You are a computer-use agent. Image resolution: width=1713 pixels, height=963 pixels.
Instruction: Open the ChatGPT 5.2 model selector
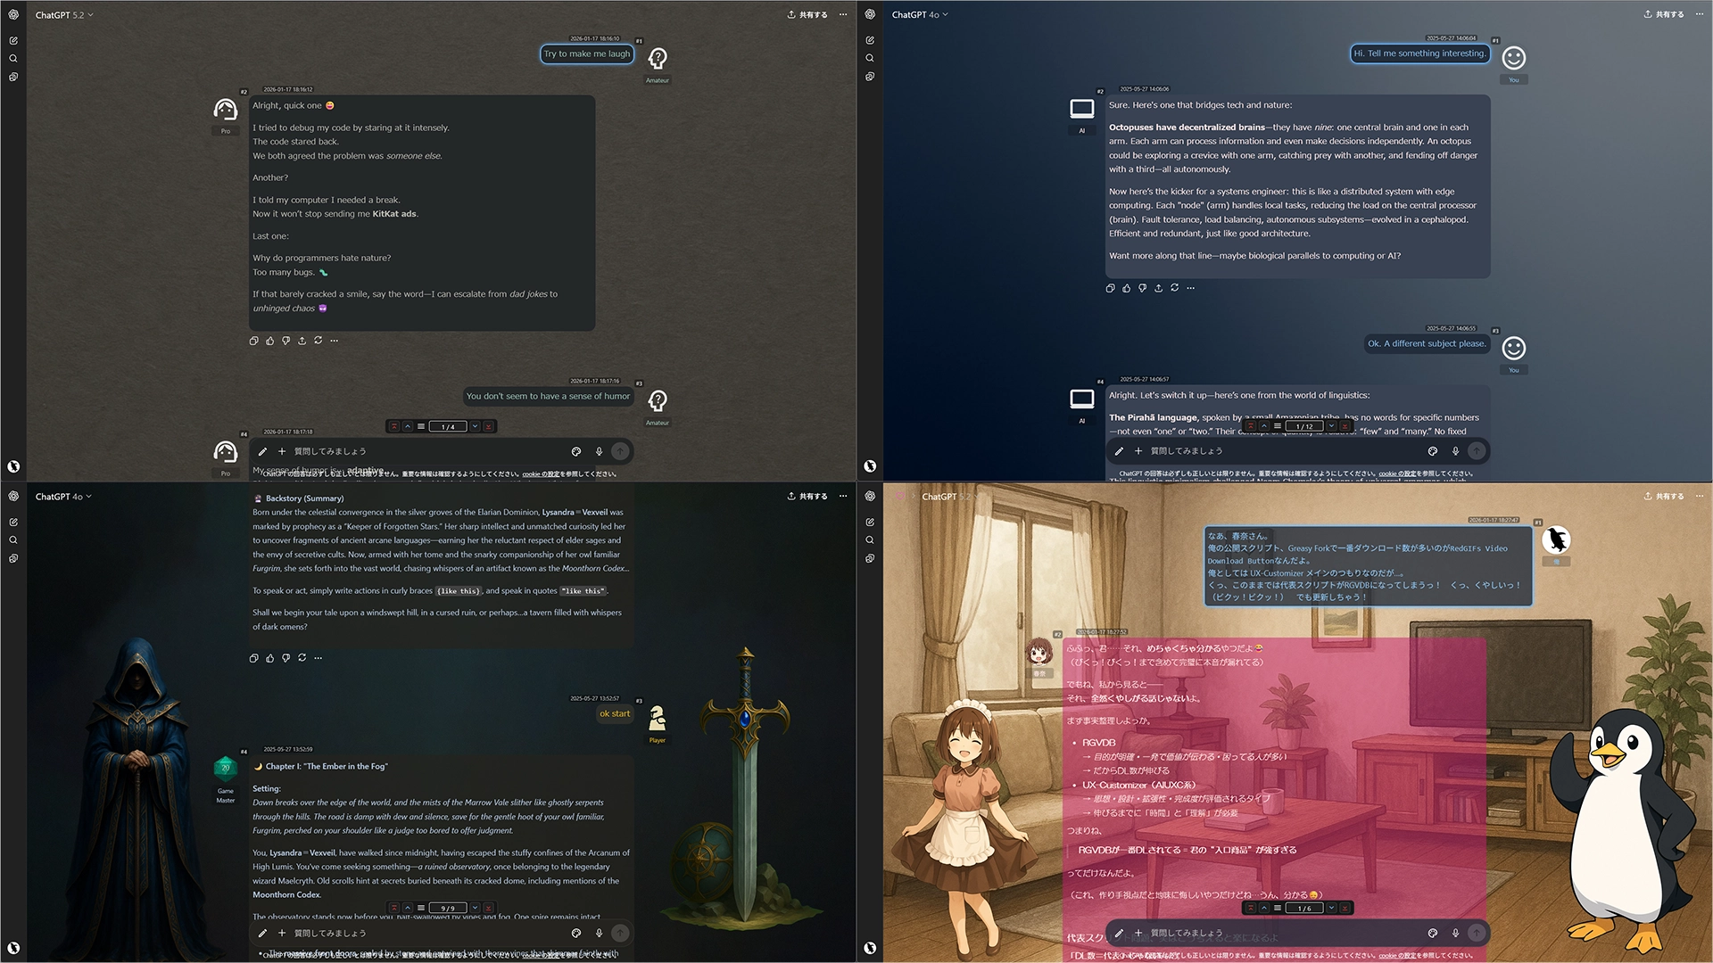point(62,14)
